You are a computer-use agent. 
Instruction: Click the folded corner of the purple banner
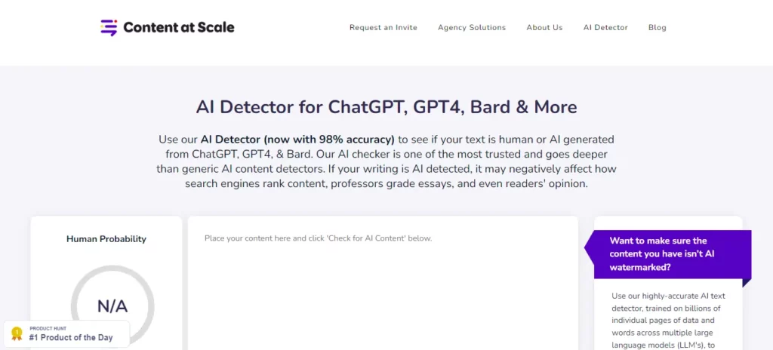[747, 282]
